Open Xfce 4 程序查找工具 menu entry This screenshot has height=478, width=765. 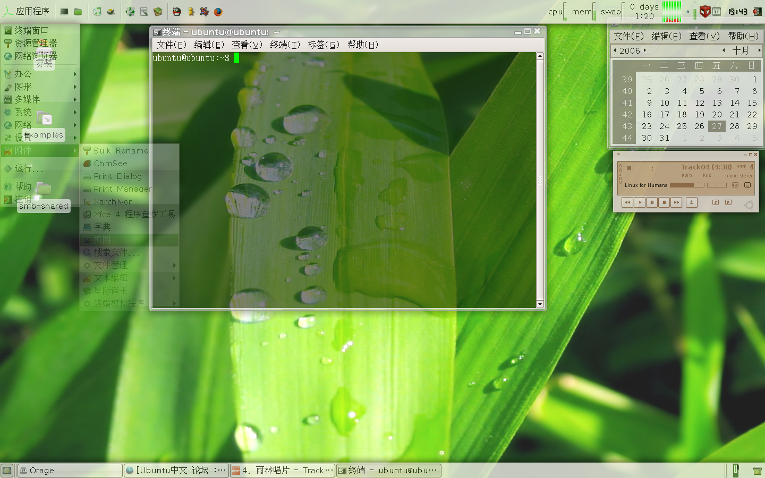tap(129, 215)
